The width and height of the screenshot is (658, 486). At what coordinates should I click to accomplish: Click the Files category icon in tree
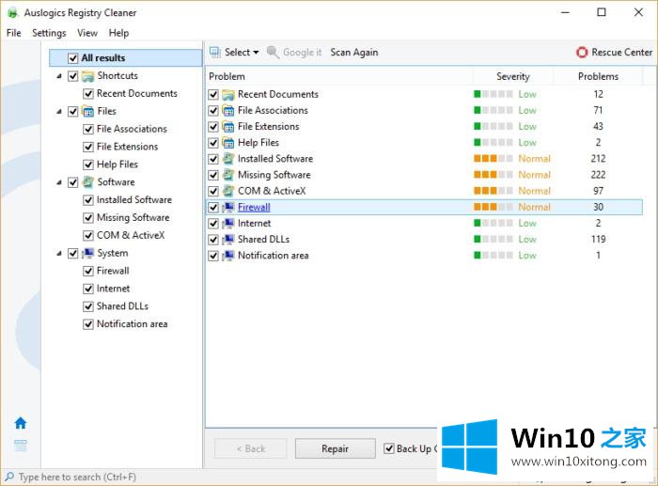coord(88,111)
